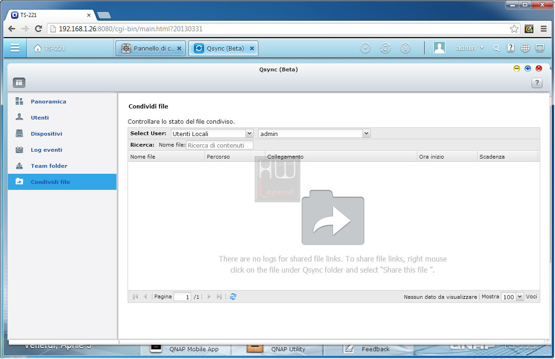Open the Feedback shortcut on the desktop

[x=367, y=349]
